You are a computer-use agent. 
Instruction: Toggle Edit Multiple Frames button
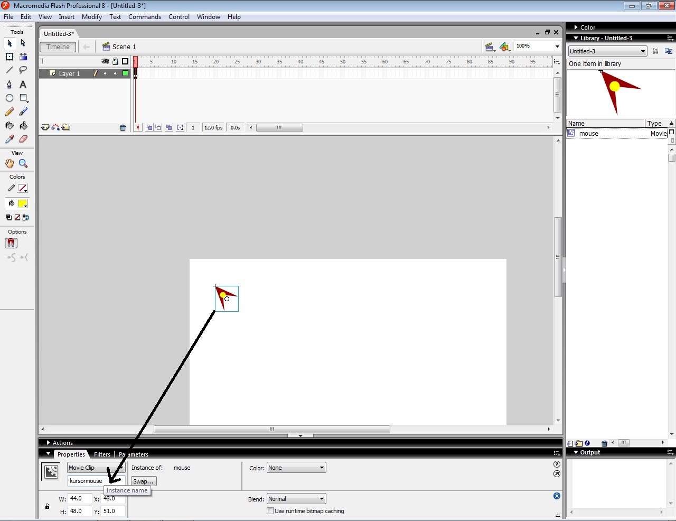coord(169,128)
